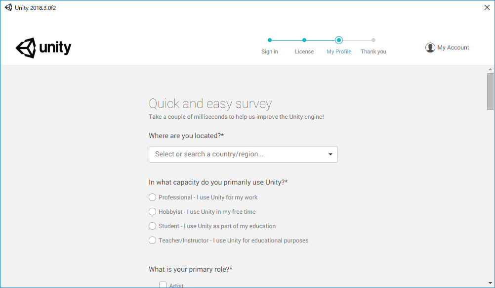Image resolution: width=495 pixels, height=288 pixels.
Task: Click the My Account avatar icon
Action: point(430,47)
